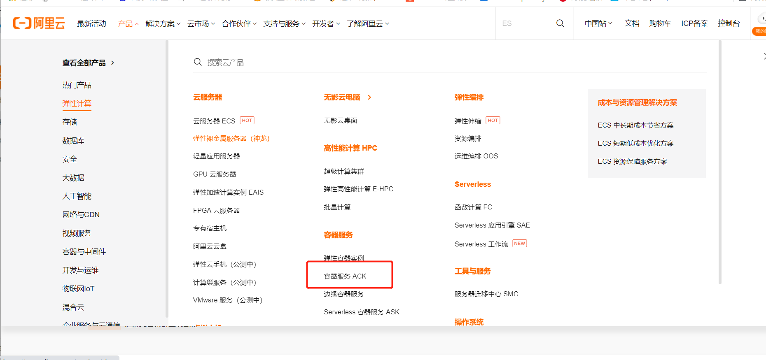766x360 pixels.
Task: Open ECS 资源保障服务方案
Action: [x=633, y=162]
